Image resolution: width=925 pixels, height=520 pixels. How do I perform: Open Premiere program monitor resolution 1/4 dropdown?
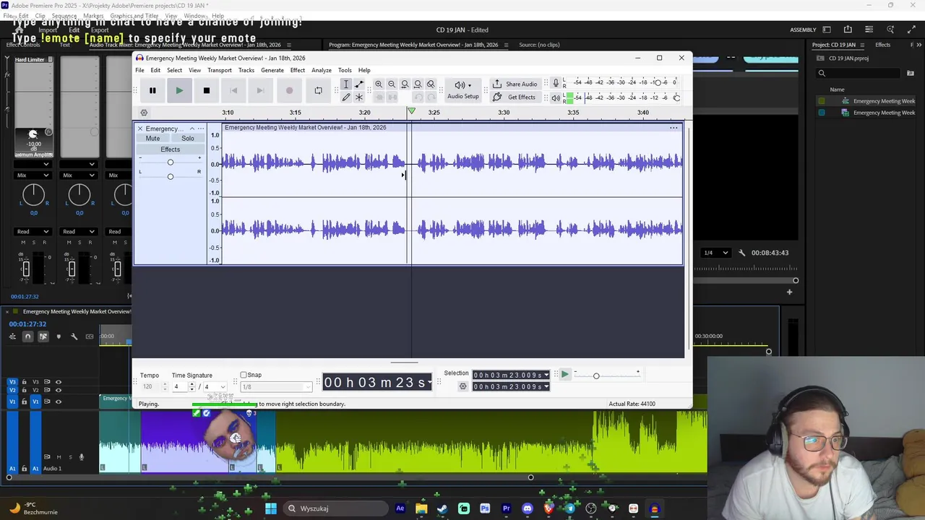(x=715, y=253)
